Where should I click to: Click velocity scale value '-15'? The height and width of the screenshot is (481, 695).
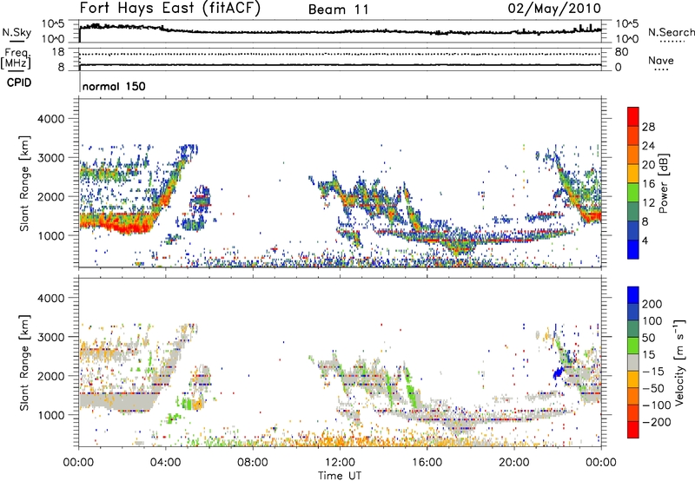point(653,372)
